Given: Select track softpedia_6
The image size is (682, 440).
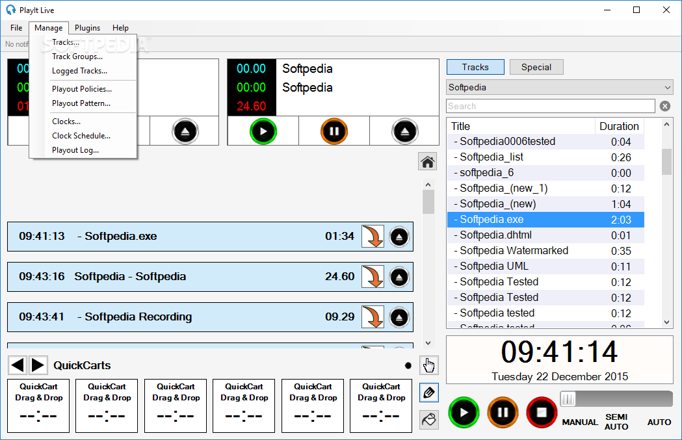Looking at the screenshot, I should coord(546,173).
